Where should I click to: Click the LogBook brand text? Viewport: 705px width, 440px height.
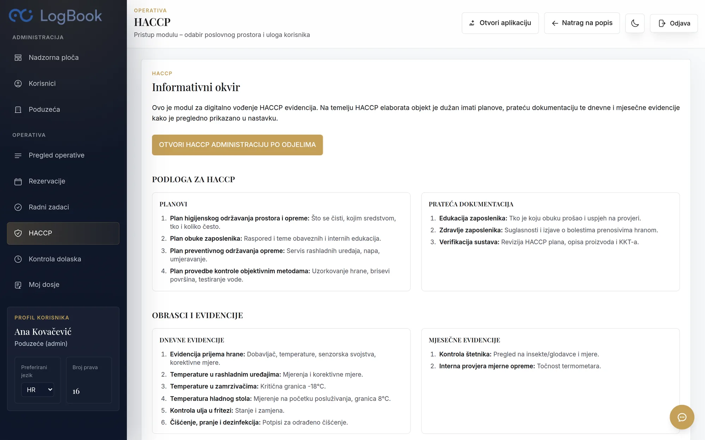click(71, 16)
